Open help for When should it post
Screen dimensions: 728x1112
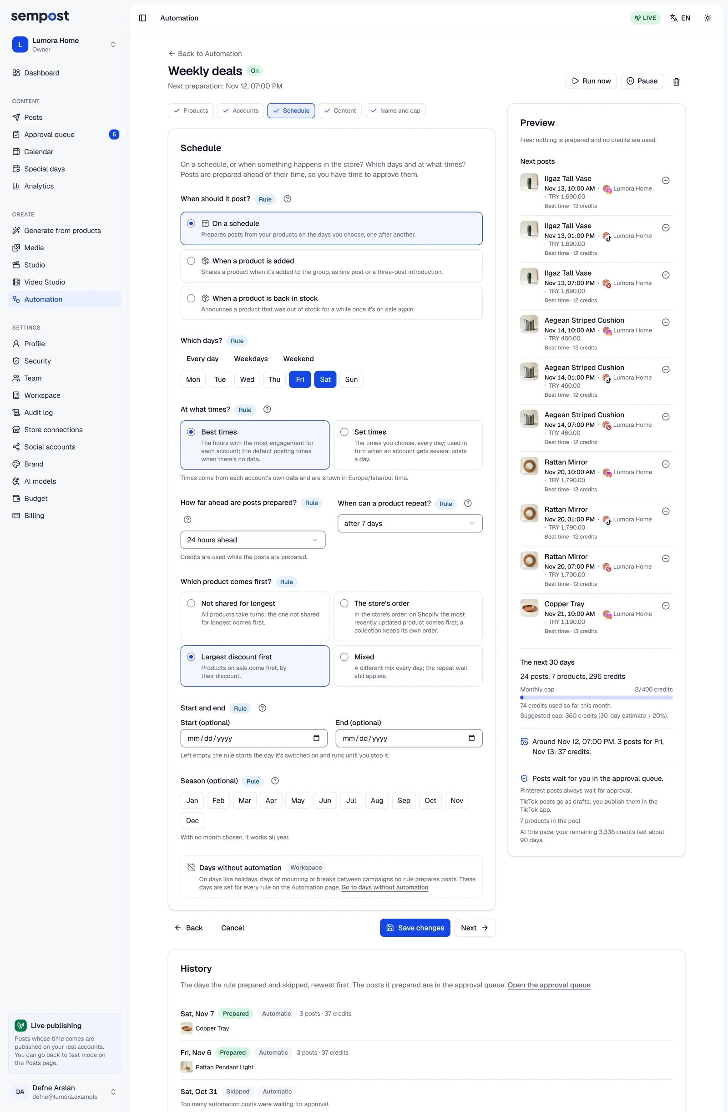click(x=288, y=198)
